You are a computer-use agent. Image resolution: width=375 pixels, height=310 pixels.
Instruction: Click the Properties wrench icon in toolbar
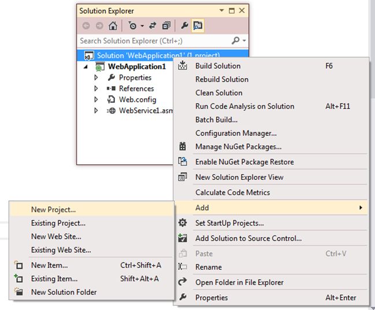[184, 25]
